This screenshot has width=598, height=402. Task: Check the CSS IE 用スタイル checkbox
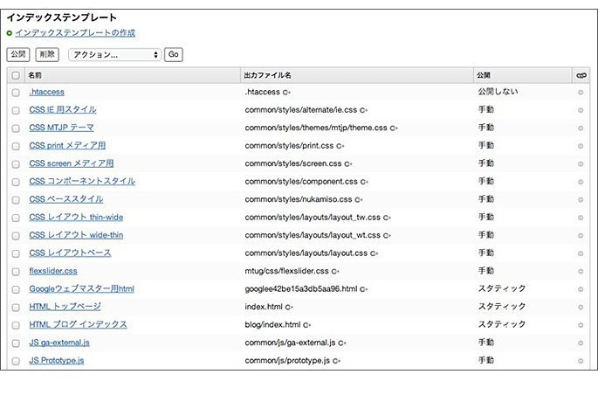16,110
